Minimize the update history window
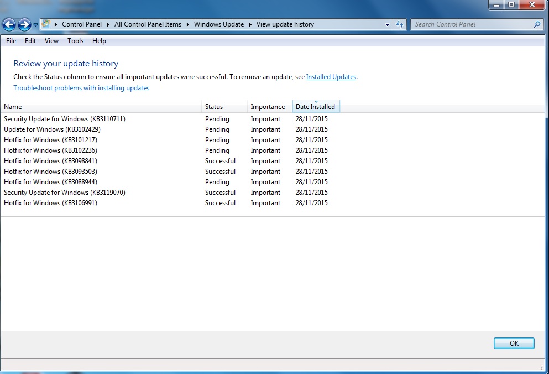 click(x=496, y=4)
